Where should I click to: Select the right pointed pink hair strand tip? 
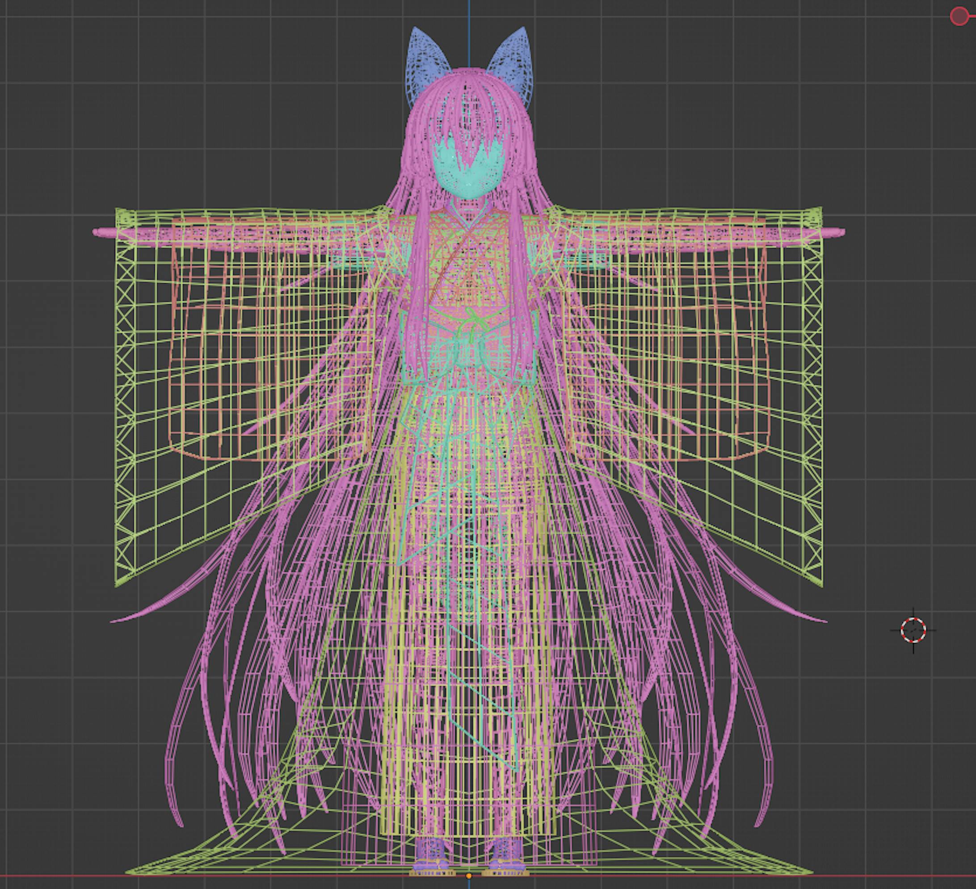(822, 621)
